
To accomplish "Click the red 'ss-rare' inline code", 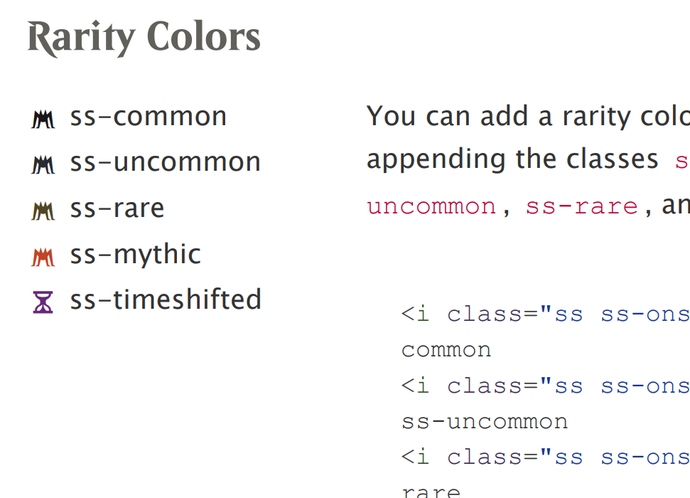I will [x=582, y=207].
